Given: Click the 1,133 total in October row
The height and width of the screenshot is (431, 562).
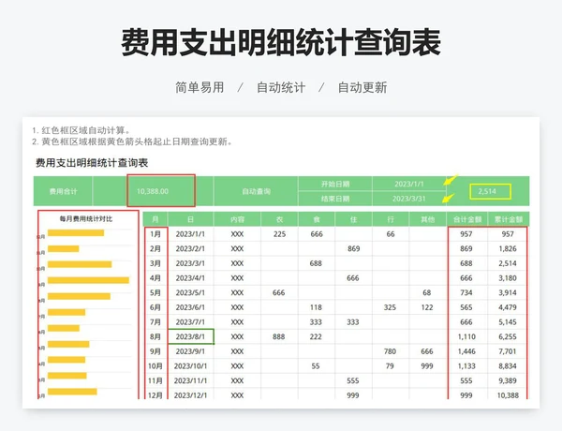Looking at the screenshot, I should 466,366.
